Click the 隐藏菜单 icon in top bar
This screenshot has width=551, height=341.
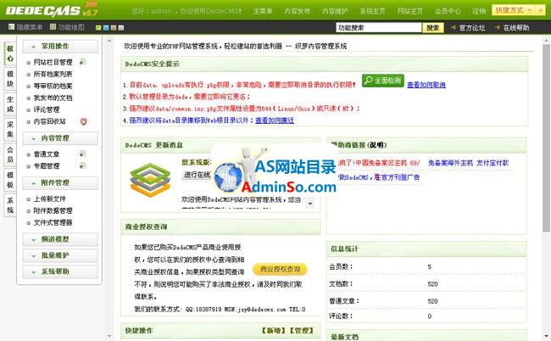click(x=11, y=26)
